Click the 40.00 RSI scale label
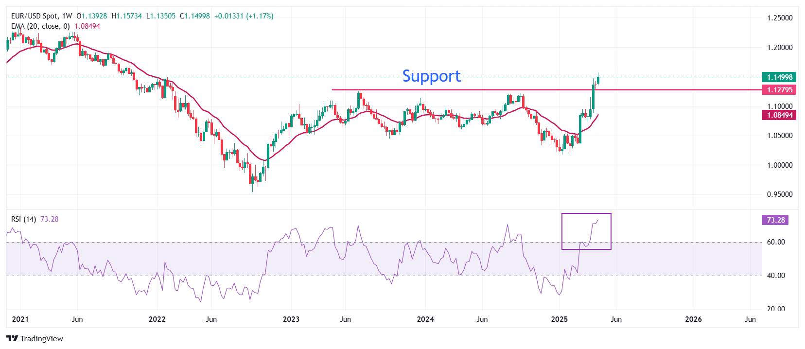The width and height of the screenshot is (805, 349). 776,276
